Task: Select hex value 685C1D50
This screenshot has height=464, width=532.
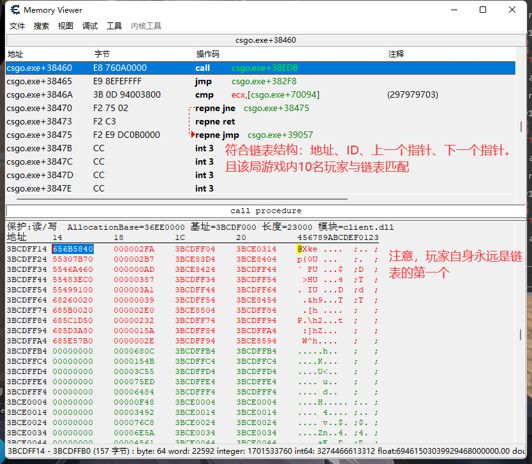Action: pos(73,320)
